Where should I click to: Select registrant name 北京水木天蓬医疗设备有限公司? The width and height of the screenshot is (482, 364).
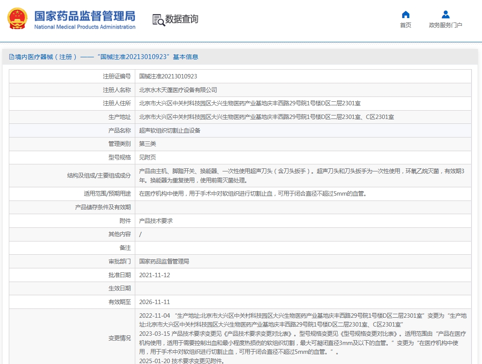(x=178, y=90)
